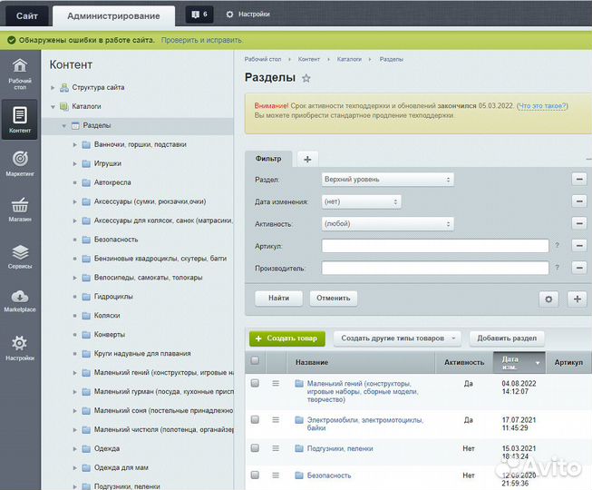Tick the checkbox for Подгузники, пеленки row

tap(255, 448)
